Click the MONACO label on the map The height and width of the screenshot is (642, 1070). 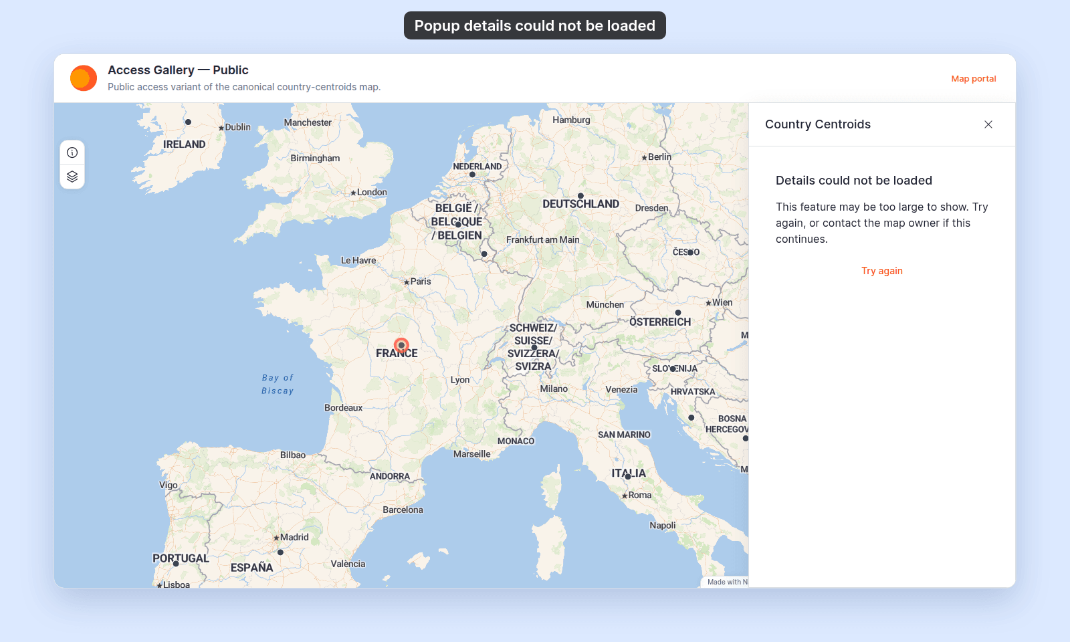click(x=516, y=441)
